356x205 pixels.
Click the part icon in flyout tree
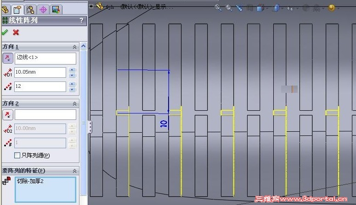click(100, 6)
